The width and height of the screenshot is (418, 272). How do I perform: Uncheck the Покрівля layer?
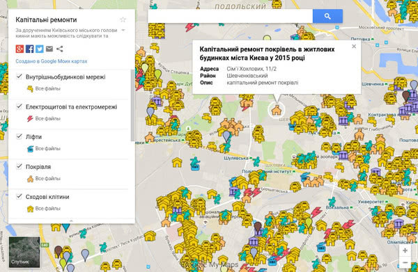coord(20,166)
